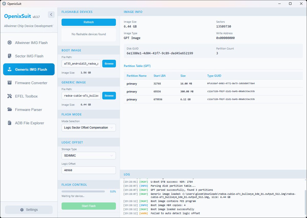Screen dimensions: 307x218
Task: Open the Storage Type SD/MMC dropdown
Action: coord(89,155)
